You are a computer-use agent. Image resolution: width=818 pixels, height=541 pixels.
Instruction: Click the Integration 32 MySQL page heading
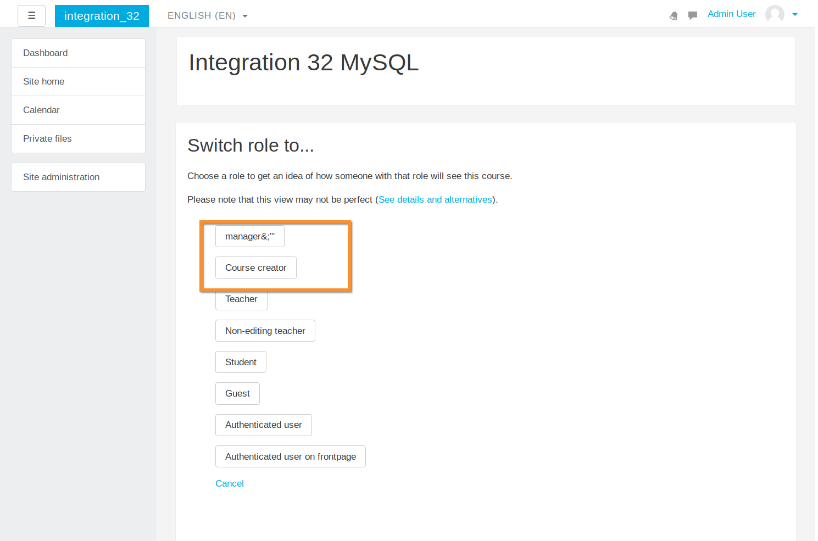coord(304,63)
